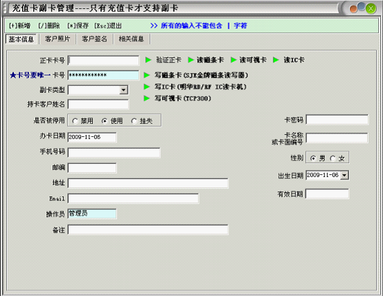Switch to the 客户照片 tab

click(57, 39)
